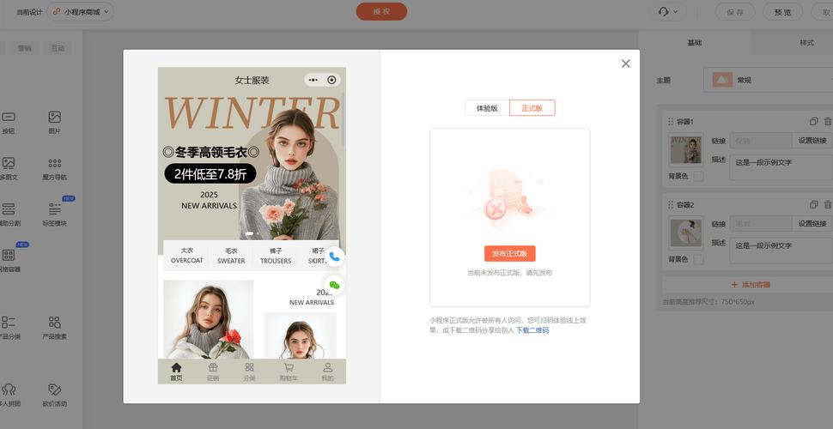Tap the 首页 home icon in preview
The width and height of the screenshot is (833, 429).
point(176,372)
